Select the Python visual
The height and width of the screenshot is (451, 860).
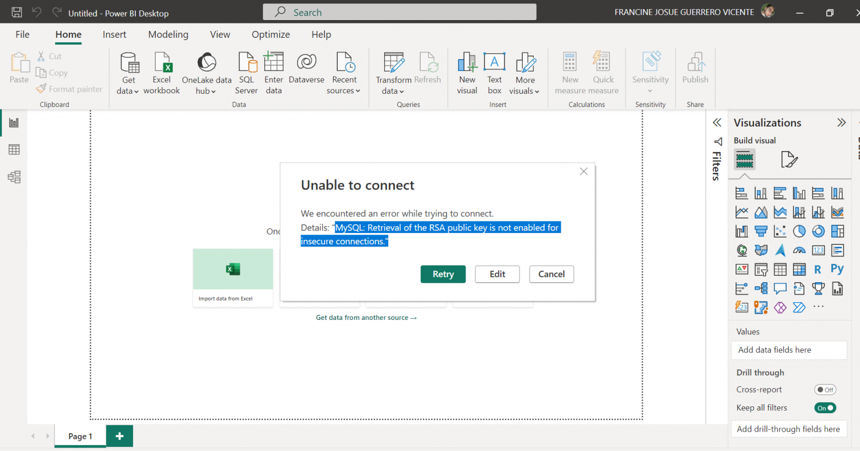tap(838, 269)
